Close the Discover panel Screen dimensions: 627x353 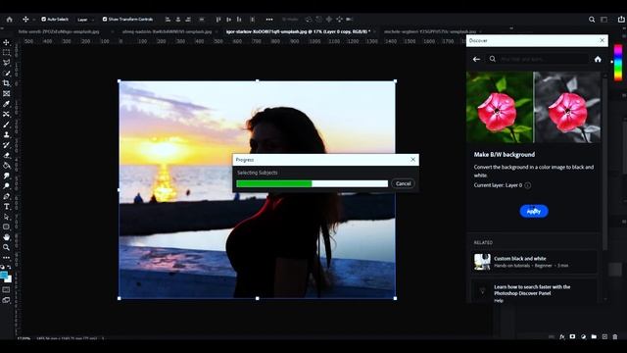click(603, 40)
